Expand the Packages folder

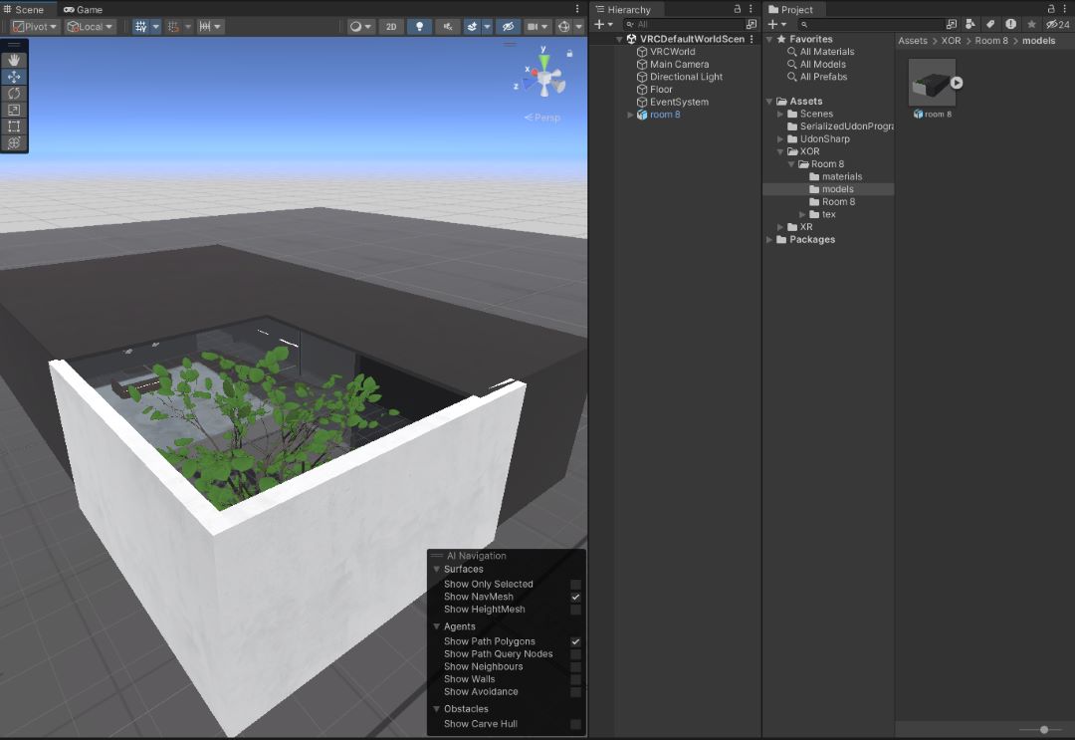769,240
